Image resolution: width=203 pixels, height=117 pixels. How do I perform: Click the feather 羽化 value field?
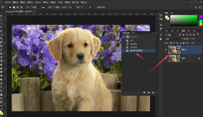click(x=35, y=7)
